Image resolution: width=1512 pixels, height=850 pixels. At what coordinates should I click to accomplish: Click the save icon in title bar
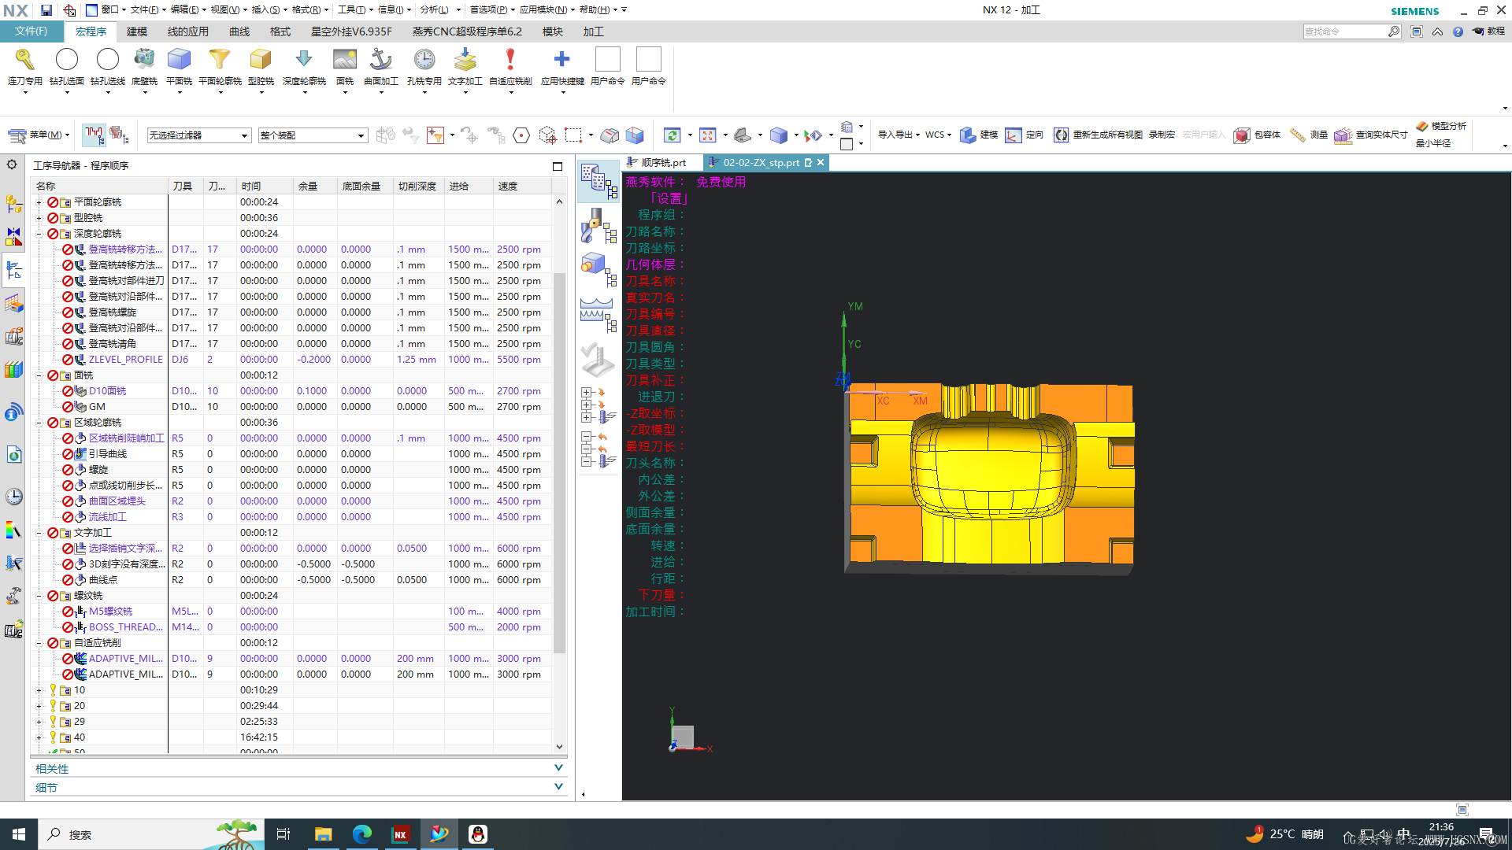tap(46, 10)
